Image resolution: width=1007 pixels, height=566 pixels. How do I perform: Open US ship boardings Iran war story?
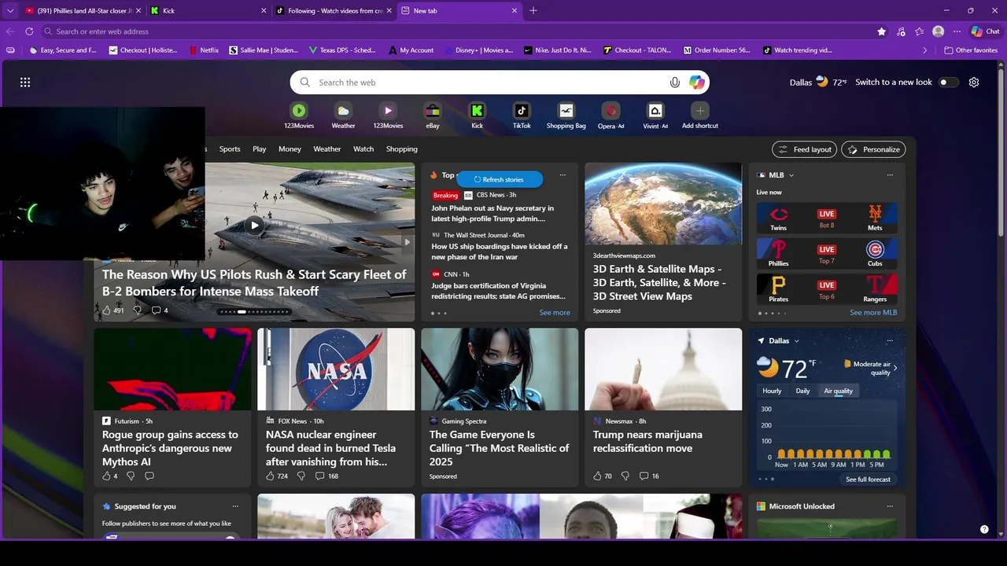click(x=499, y=252)
